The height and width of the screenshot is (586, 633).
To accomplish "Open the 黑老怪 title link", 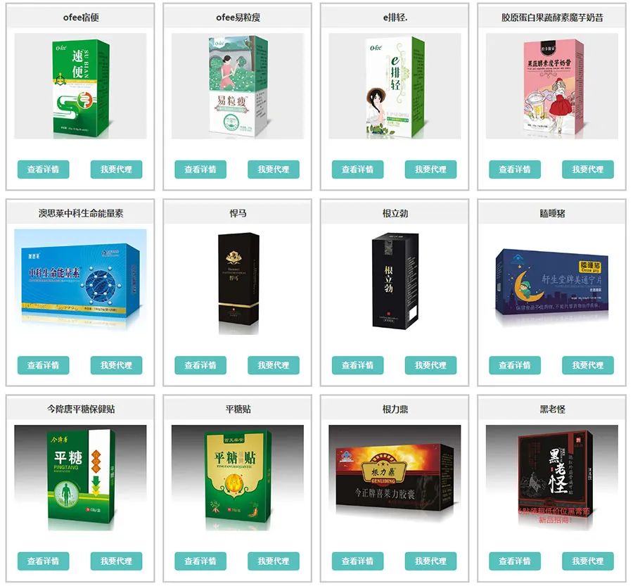I will [x=552, y=409].
